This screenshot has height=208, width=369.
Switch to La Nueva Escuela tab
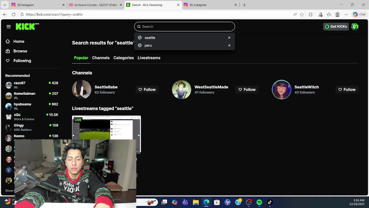click(95, 5)
